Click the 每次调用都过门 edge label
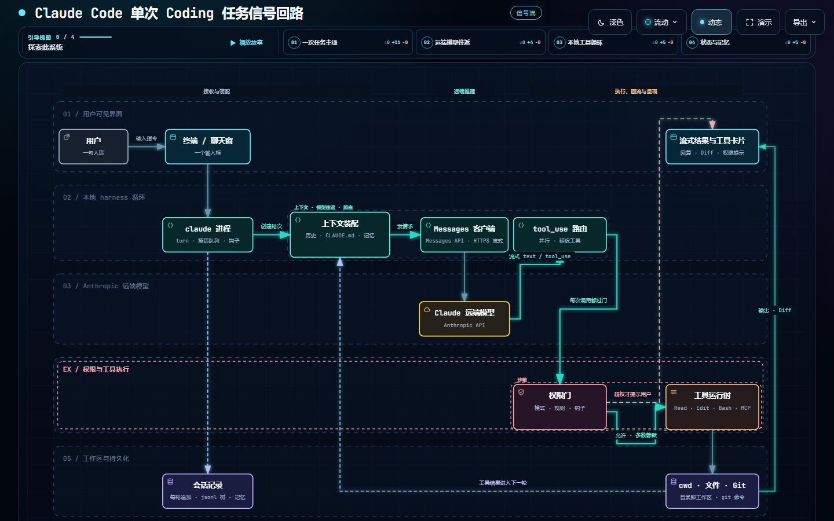Screen dimensions: 834x521 [588, 300]
